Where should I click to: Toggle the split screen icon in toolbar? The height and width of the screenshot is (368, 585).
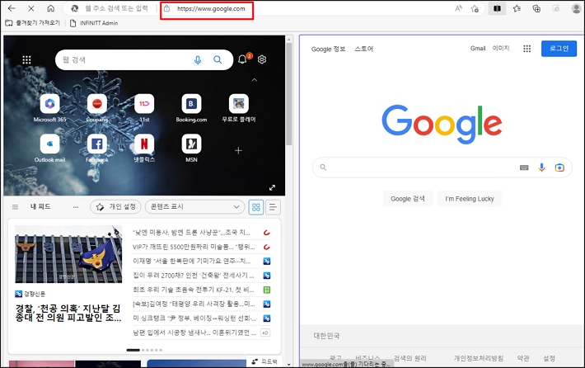pos(497,8)
